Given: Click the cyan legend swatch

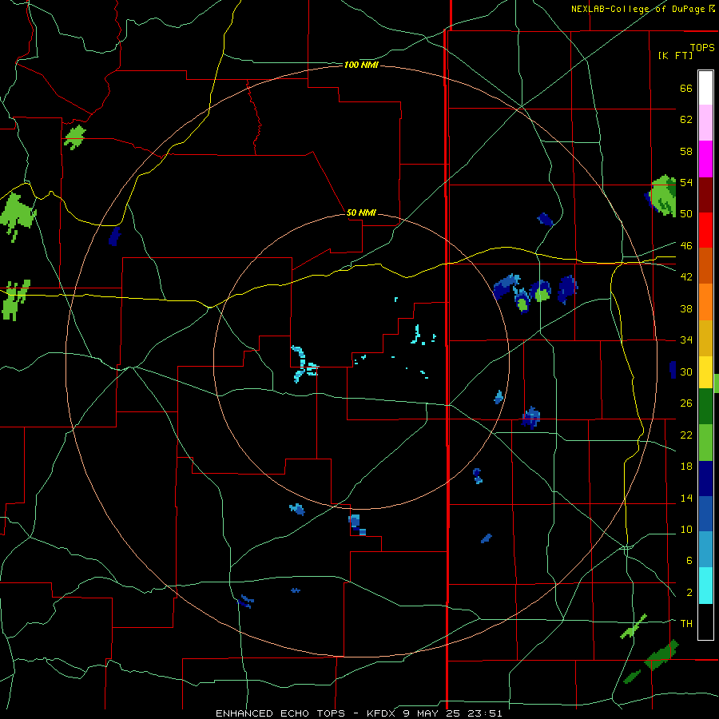Looking at the screenshot, I should point(705,586).
